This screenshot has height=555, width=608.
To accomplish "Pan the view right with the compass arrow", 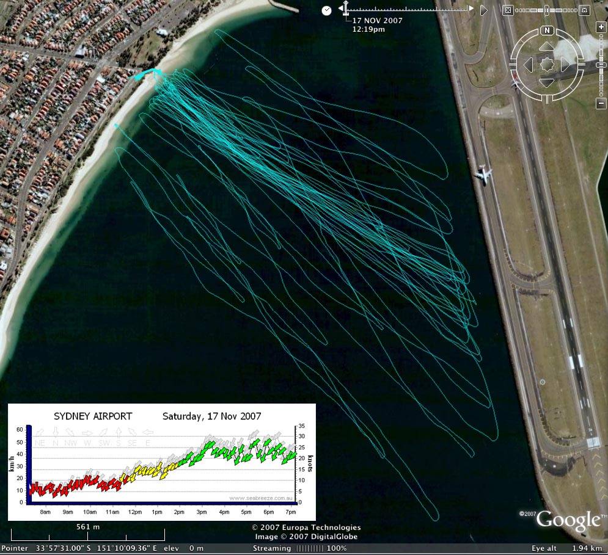I will (565, 64).
